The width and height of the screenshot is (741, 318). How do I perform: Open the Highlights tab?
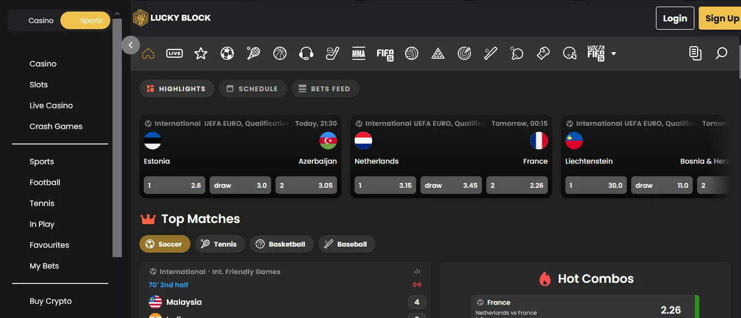click(x=177, y=88)
